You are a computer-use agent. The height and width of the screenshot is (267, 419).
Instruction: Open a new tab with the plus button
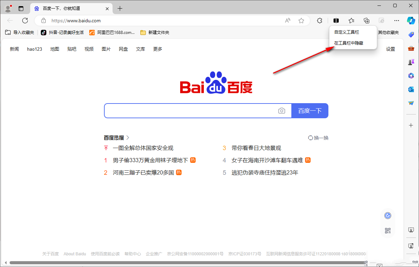click(120, 9)
